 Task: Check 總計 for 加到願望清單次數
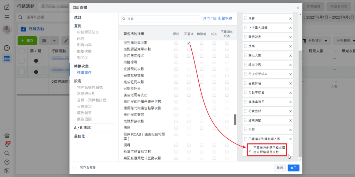176,49
